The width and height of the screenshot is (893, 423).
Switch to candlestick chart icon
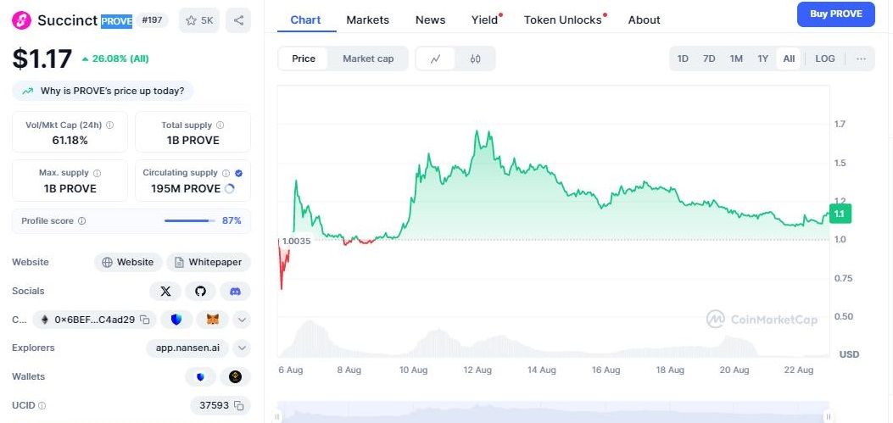click(476, 58)
